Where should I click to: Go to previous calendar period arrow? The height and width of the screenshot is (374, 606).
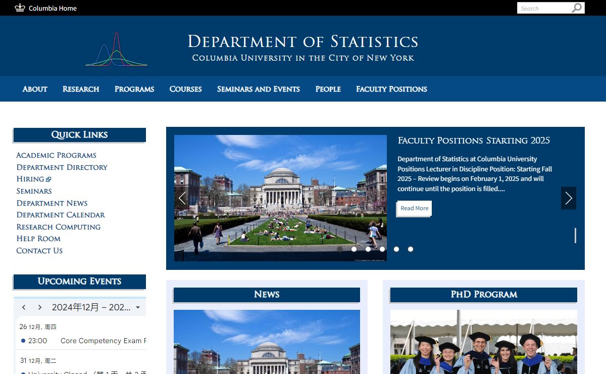24,307
